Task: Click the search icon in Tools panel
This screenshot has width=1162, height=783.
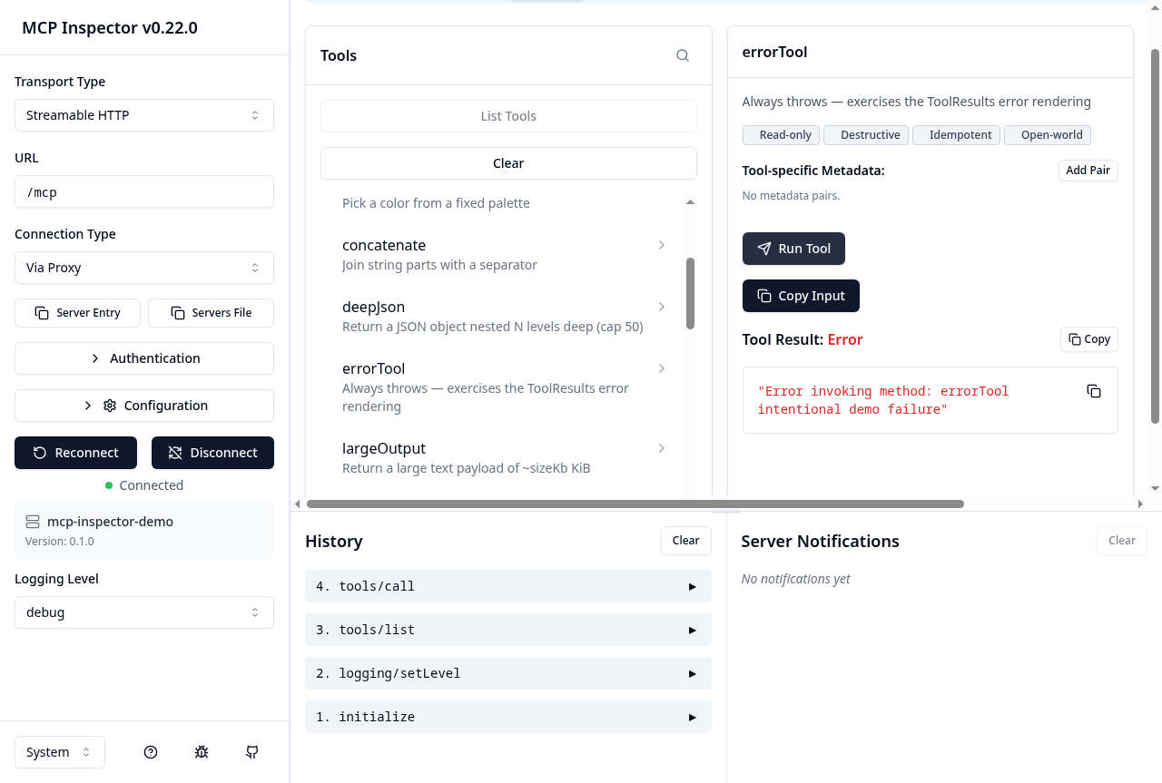Action: click(683, 55)
